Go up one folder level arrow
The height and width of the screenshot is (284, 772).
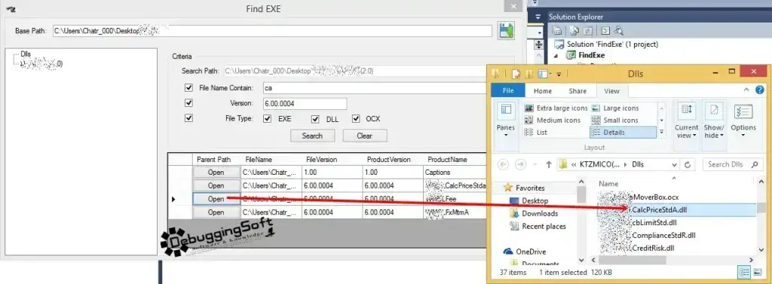549,164
